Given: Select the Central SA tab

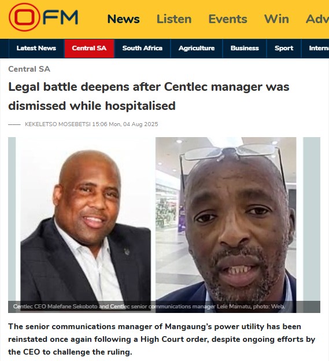Looking at the screenshot, I should [89, 48].
